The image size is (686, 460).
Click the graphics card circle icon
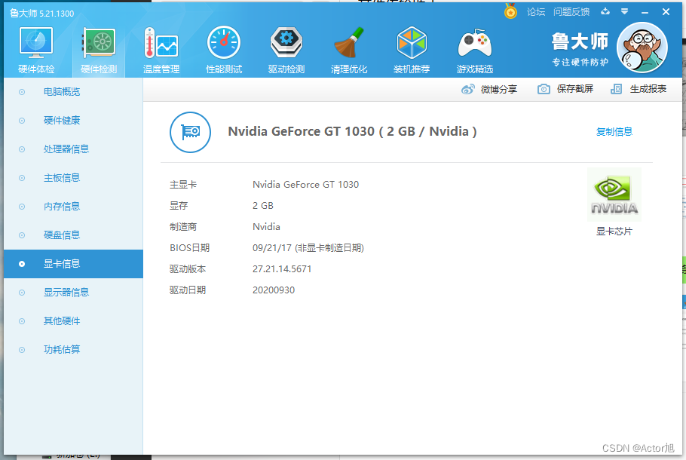click(x=190, y=132)
